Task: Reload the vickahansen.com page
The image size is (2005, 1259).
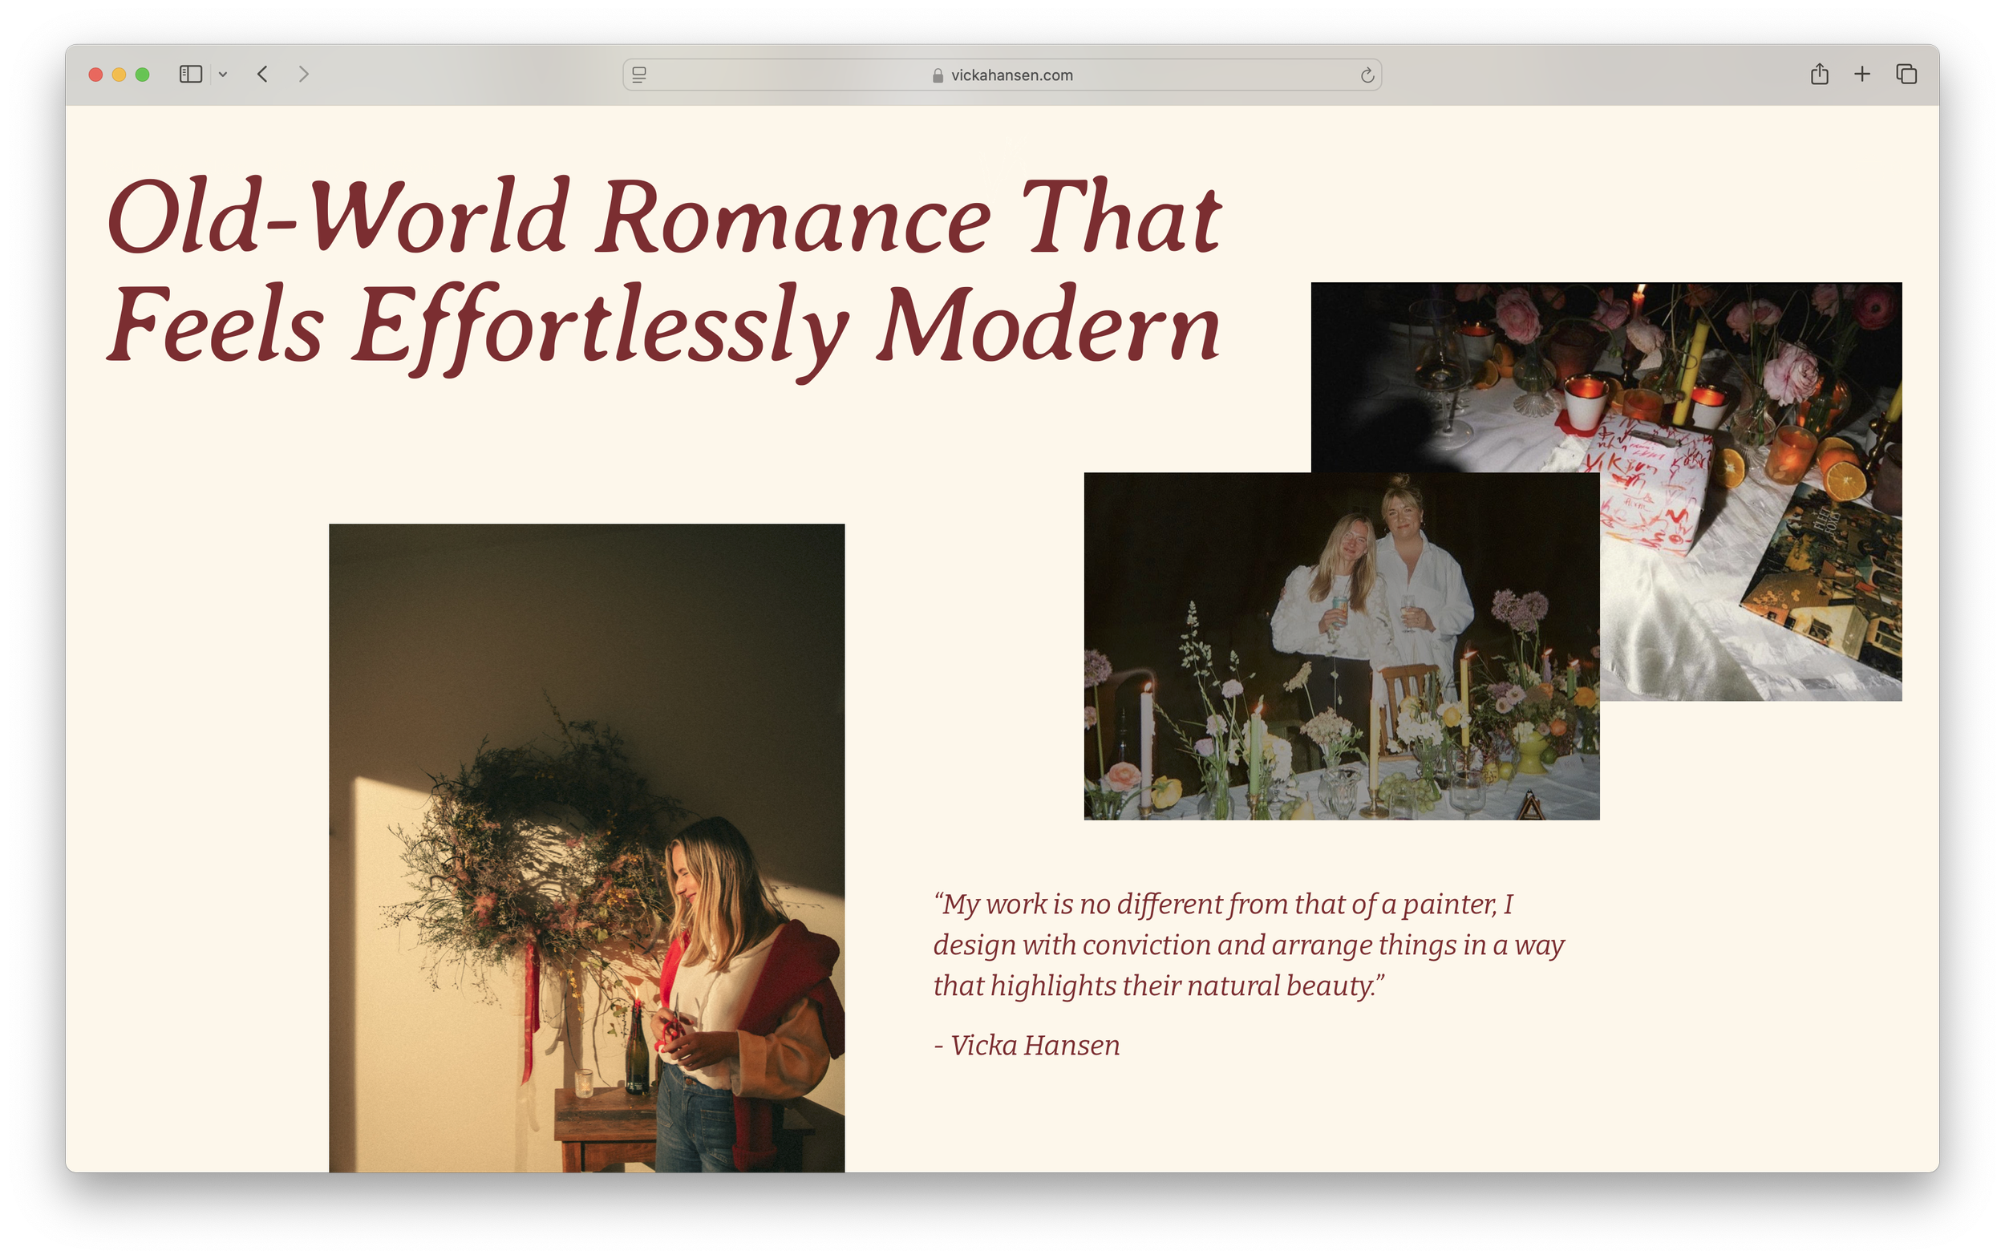Action: [1367, 75]
